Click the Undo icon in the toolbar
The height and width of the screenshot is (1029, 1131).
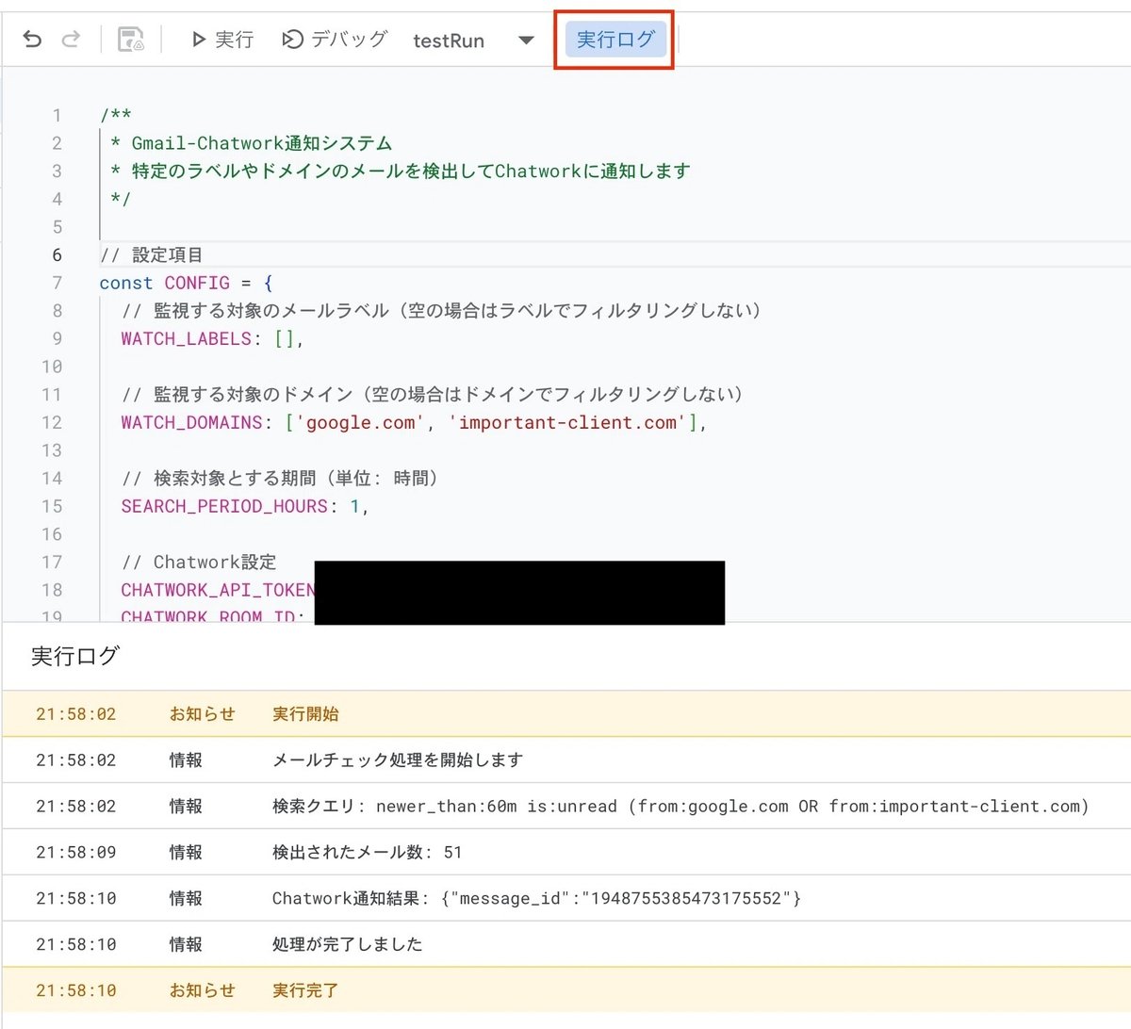34,40
